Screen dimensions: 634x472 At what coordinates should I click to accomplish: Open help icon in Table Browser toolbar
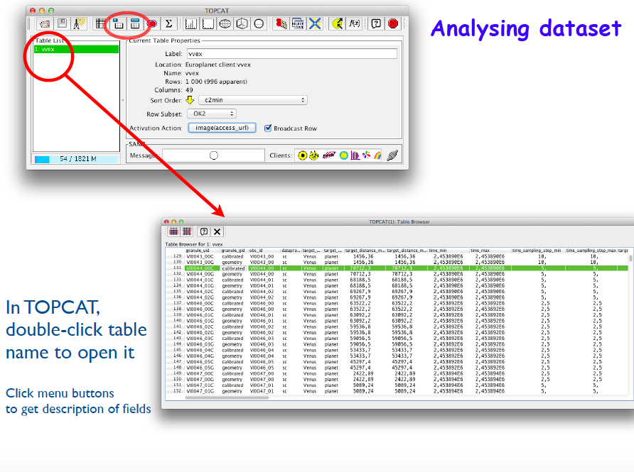[x=204, y=231]
